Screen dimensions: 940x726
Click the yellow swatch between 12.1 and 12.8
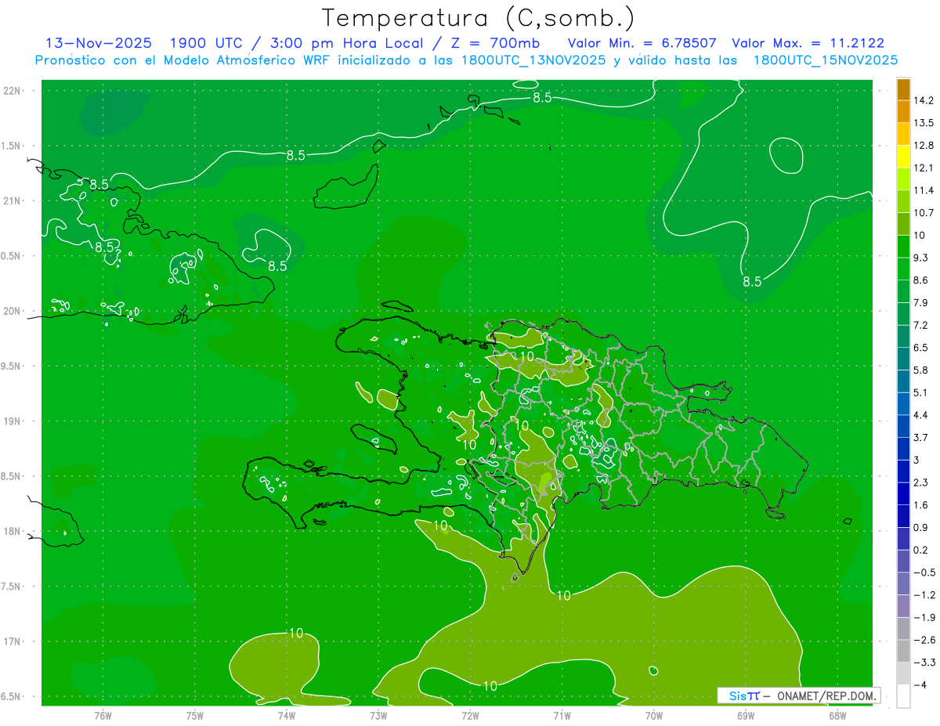(x=903, y=157)
